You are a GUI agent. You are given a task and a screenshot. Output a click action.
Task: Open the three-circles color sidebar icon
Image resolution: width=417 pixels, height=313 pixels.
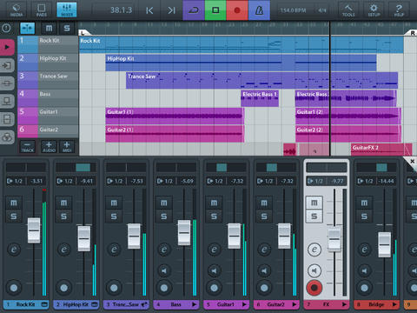(7, 137)
